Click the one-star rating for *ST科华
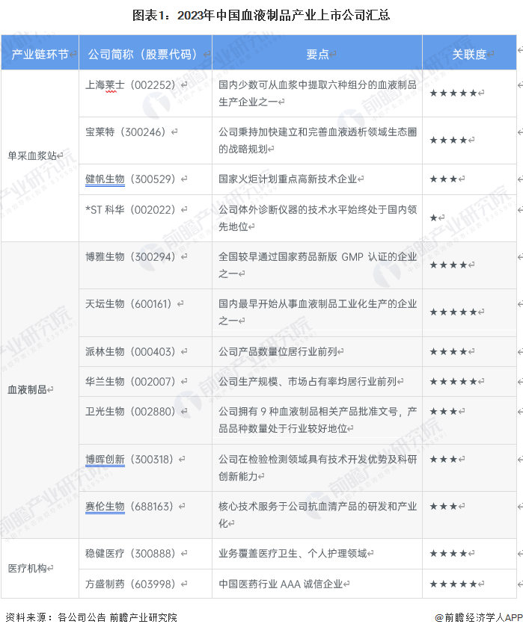Screen dimensions: 523x633 pos(434,218)
